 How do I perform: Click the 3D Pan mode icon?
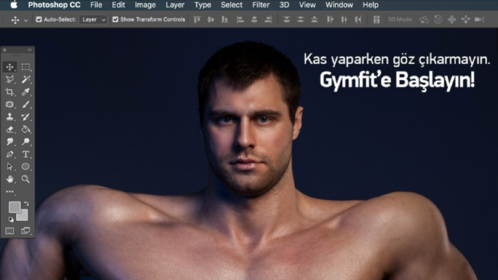pyautogui.click(x=452, y=19)
